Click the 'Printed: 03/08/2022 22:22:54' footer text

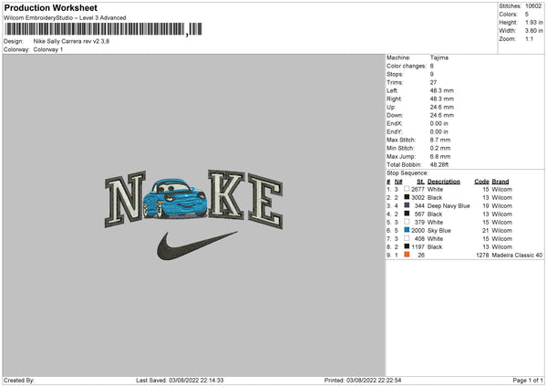pos(363,381)
